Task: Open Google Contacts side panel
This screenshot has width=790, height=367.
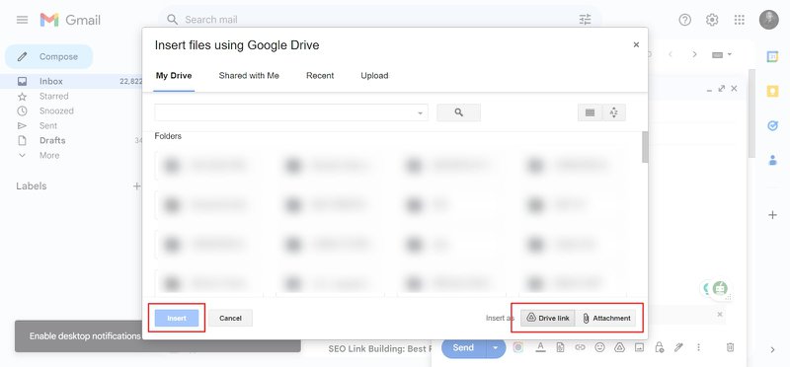Action: tap(772, 161)
